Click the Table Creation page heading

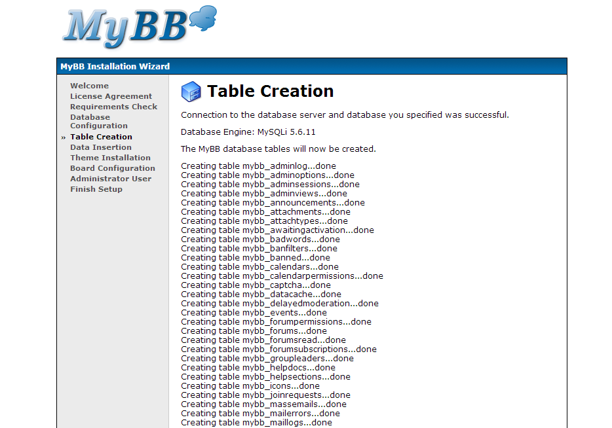270,91
